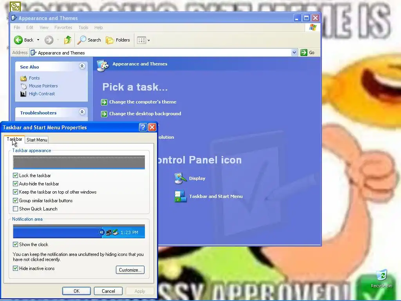Open the View menu
401x301 pixels.
coord(44,27)
